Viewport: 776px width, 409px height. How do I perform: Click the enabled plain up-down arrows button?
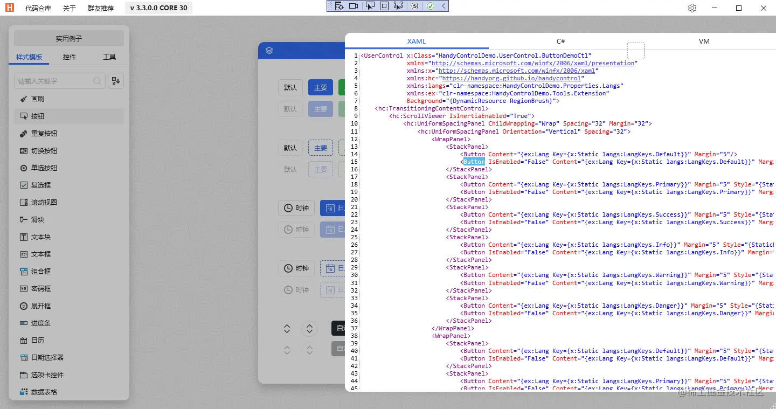point(287,329)
